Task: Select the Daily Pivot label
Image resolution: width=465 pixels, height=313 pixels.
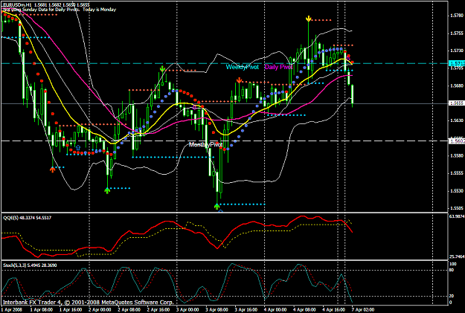Action: tap(278, 67)
